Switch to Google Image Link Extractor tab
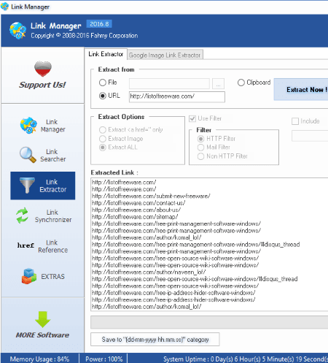 tap(165, 55)
